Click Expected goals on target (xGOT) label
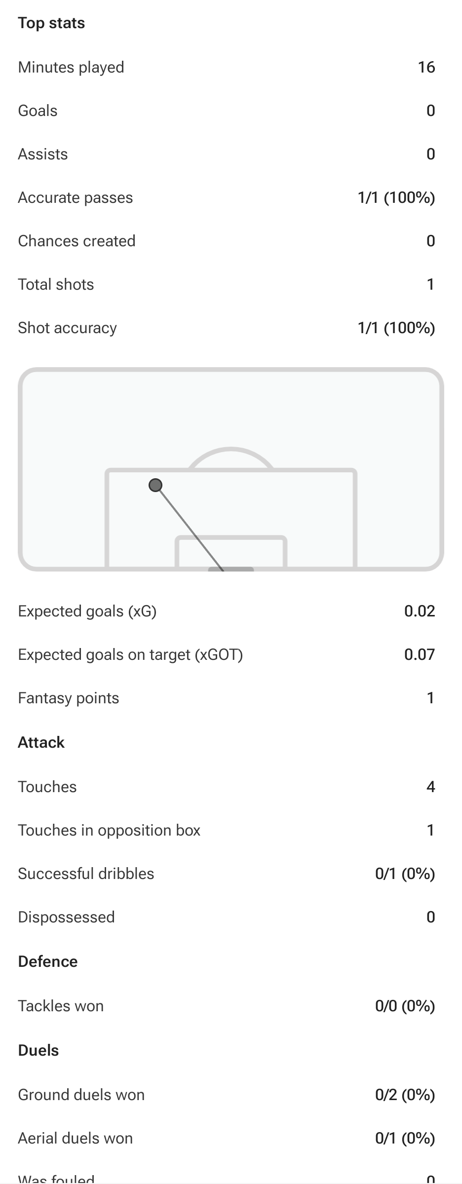Screen dimensions: 462x1184 click(x=130, y=654)
